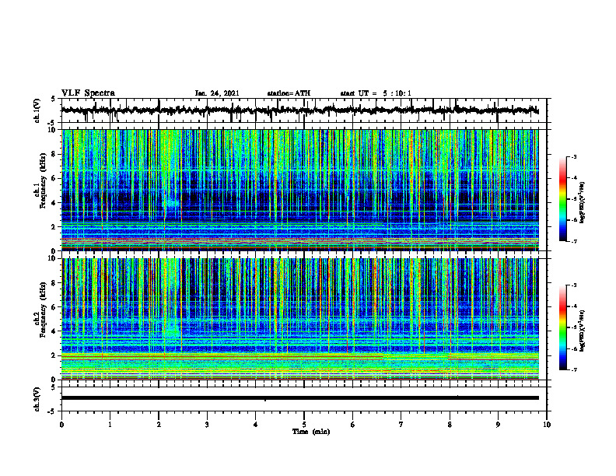Select the "start UT = 5:10:1" header text

tap(376, 93)
